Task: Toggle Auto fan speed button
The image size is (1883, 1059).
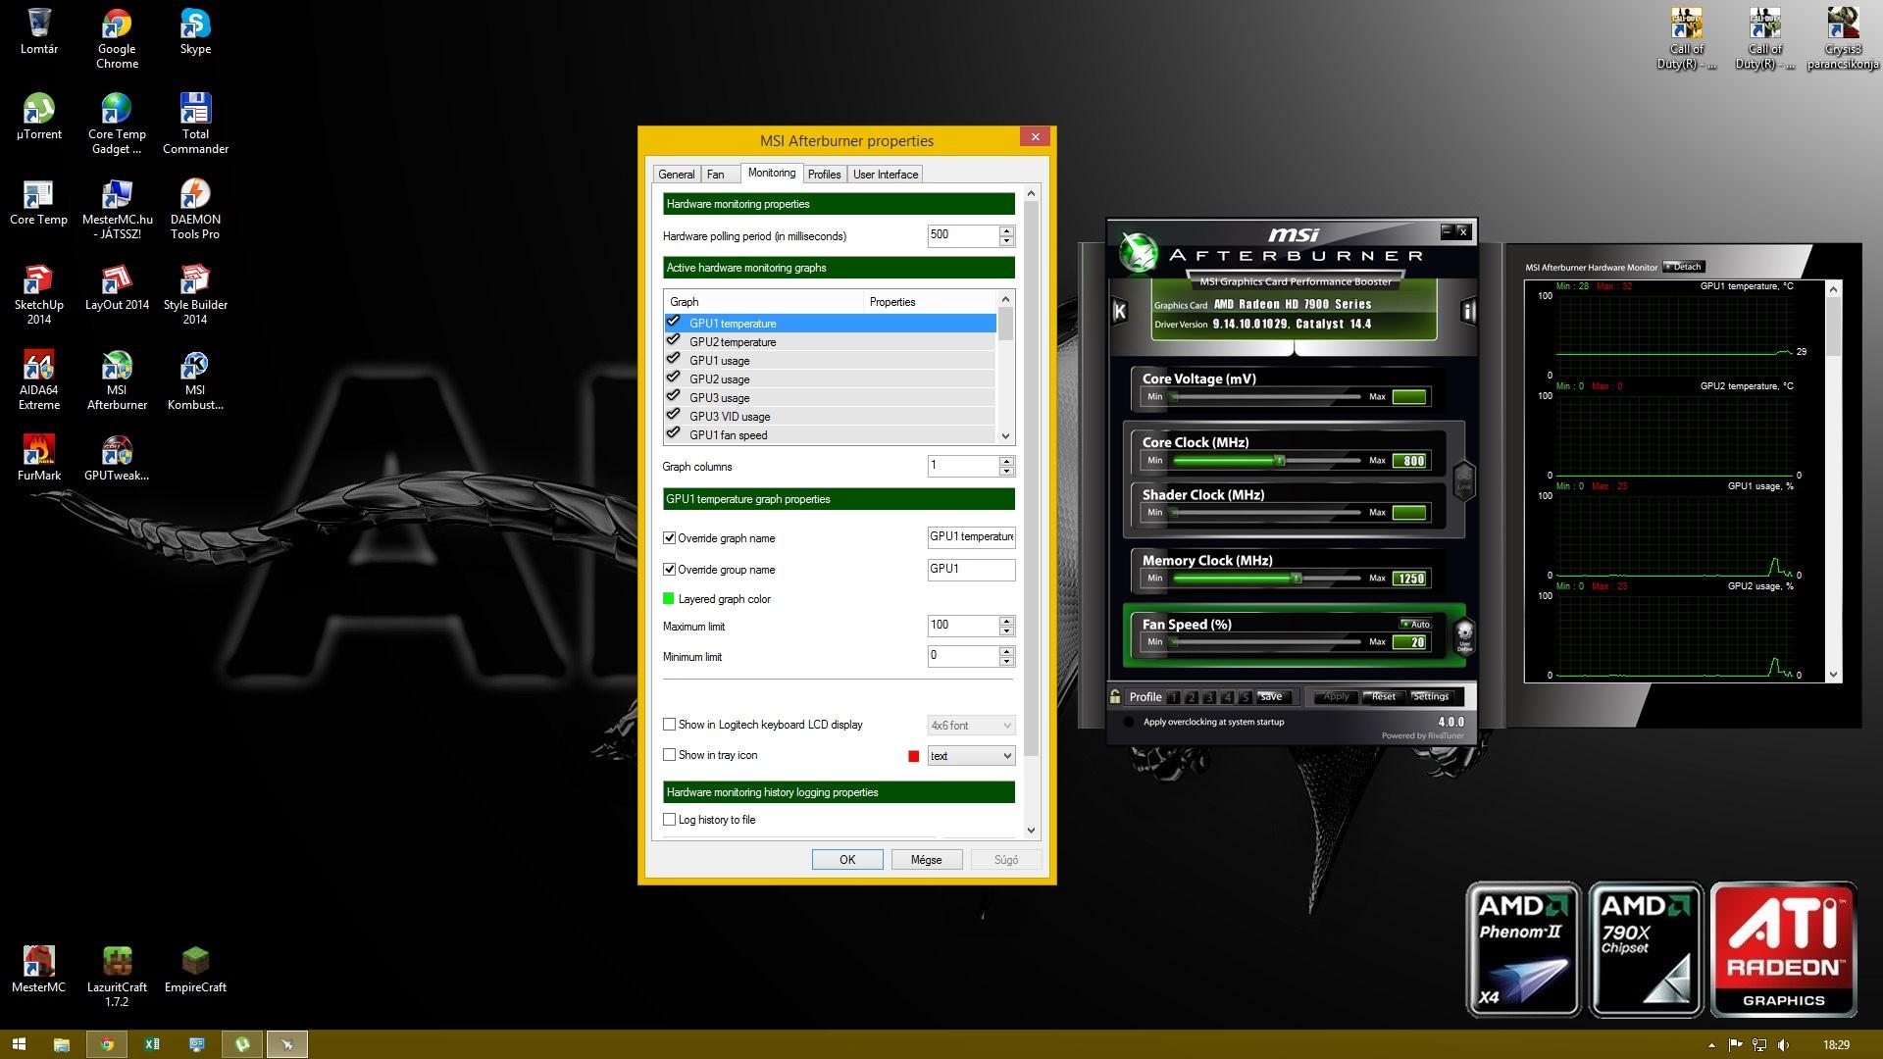Action: (x=1415, y=625)
